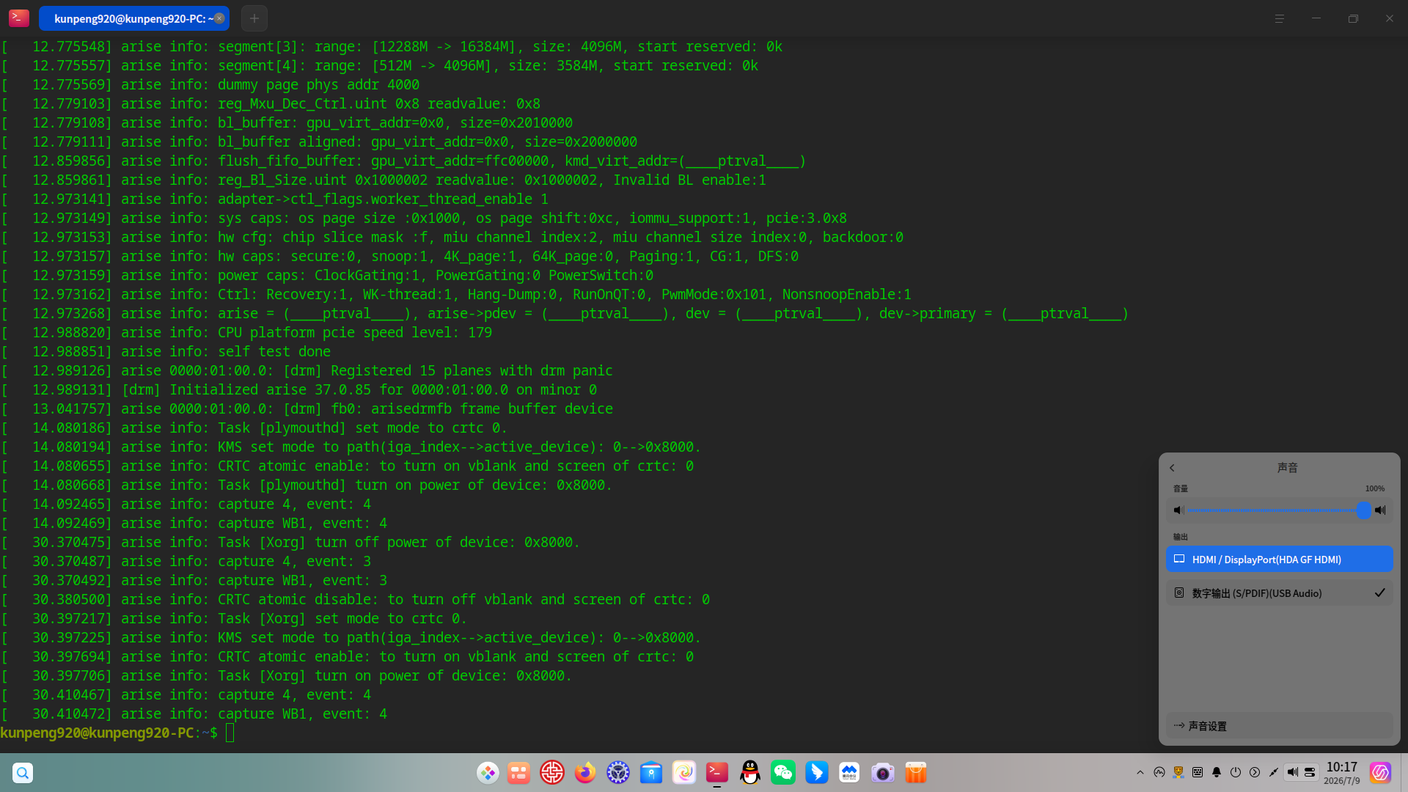The image size is (1408, 792).
Task: Add a new terminal tab
Action: coord(254,18)
